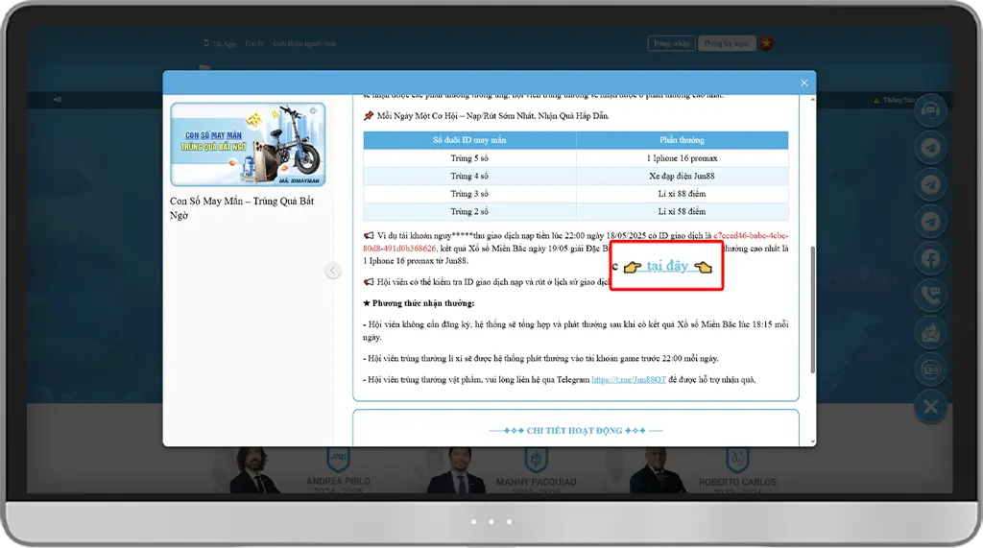Viewport: 983px width, 548px height.
Task: Click the Trúng 4 số cell
Action: 469,177
